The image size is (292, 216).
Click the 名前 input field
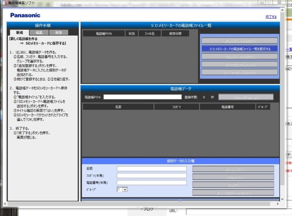pos(151,168)
